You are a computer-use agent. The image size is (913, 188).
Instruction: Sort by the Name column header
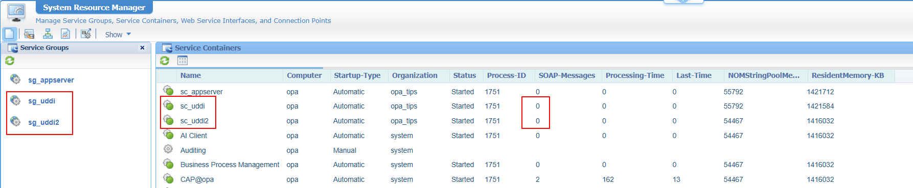[x=191, y=75]
